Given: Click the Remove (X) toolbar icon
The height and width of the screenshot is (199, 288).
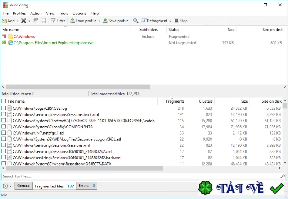Looking at the screenshot, I should (23, 21).
